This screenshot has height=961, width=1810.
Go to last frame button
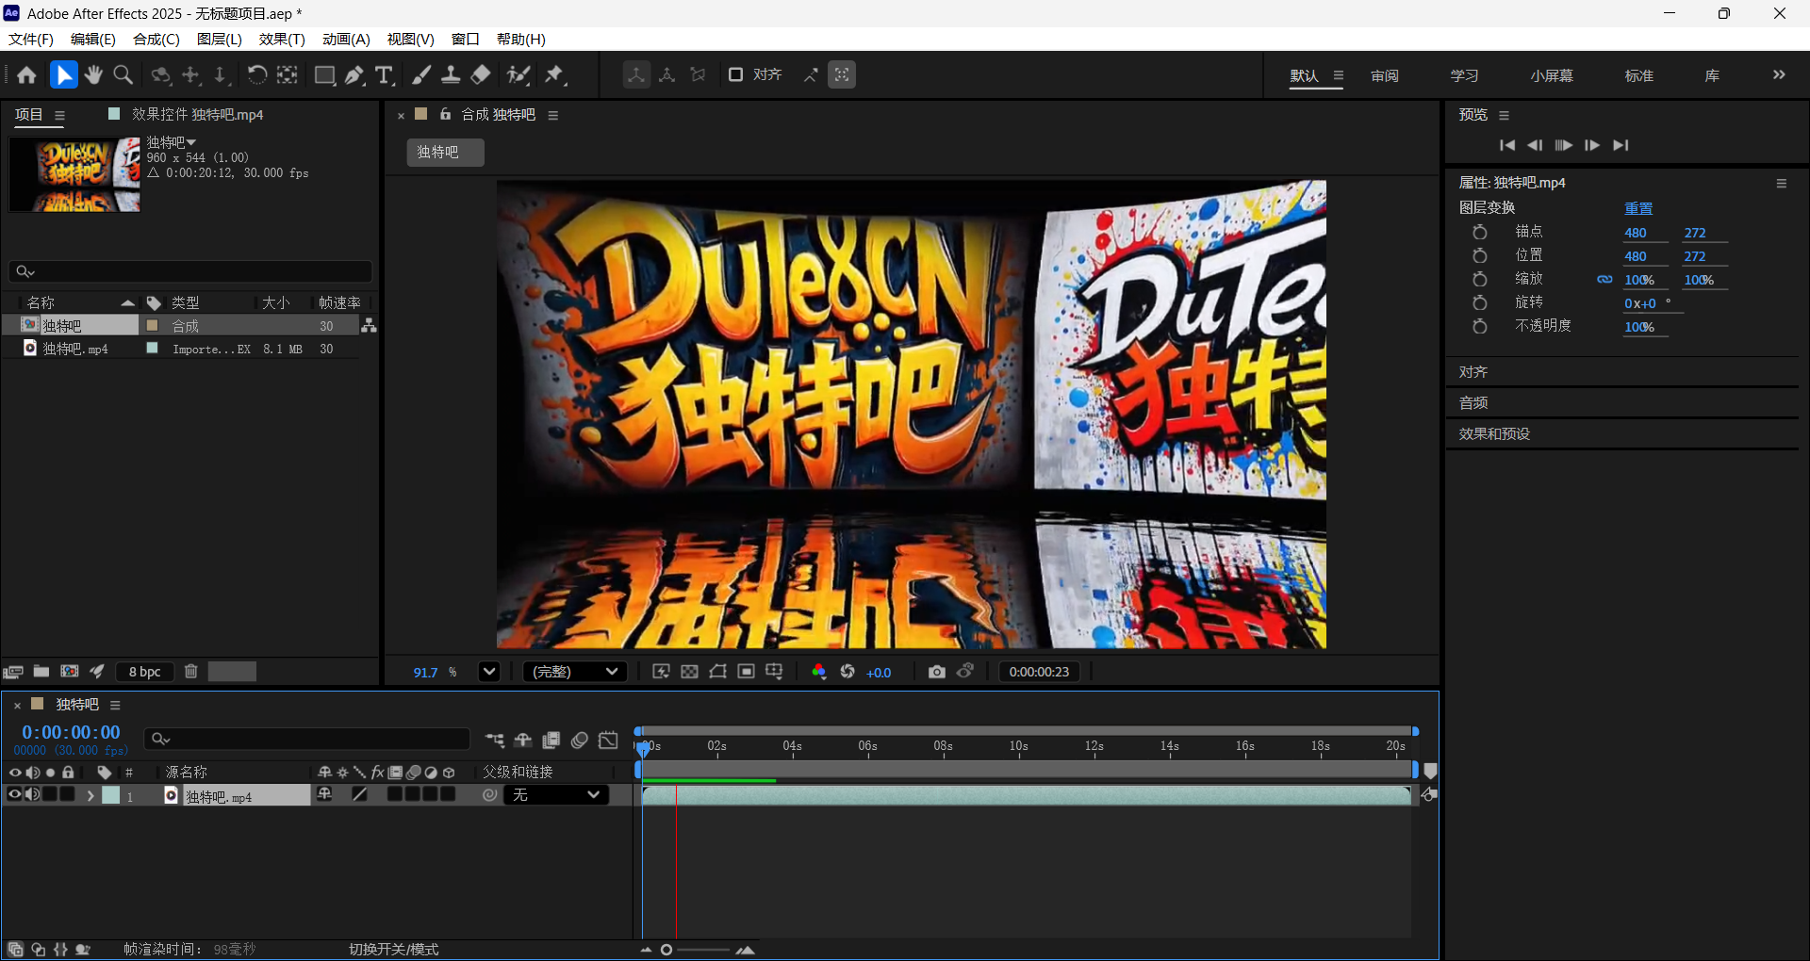(1621, 145)
